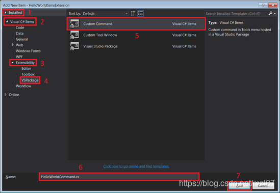The image size is (280, 193).
Task: Click the go online and find templates link
Action: (136, 166)
